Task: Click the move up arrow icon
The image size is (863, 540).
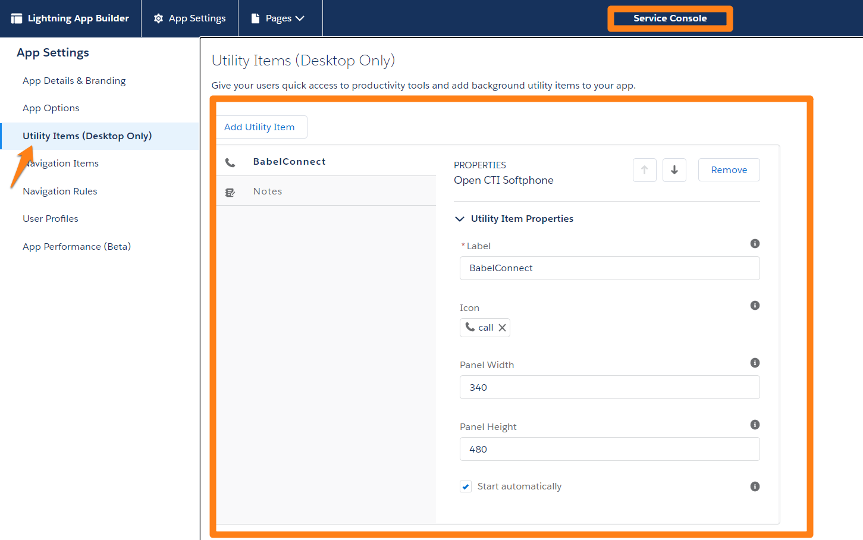Action: pyautogui.click(x=644, y=170)
